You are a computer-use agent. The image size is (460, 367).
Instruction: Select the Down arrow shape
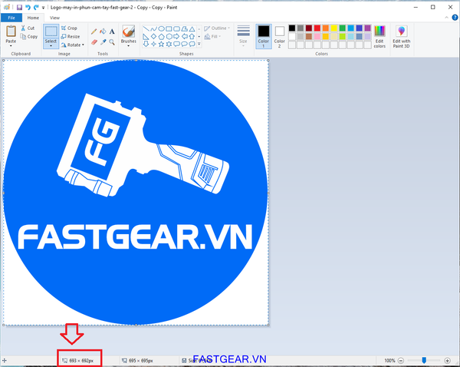(x=146, y=44)
